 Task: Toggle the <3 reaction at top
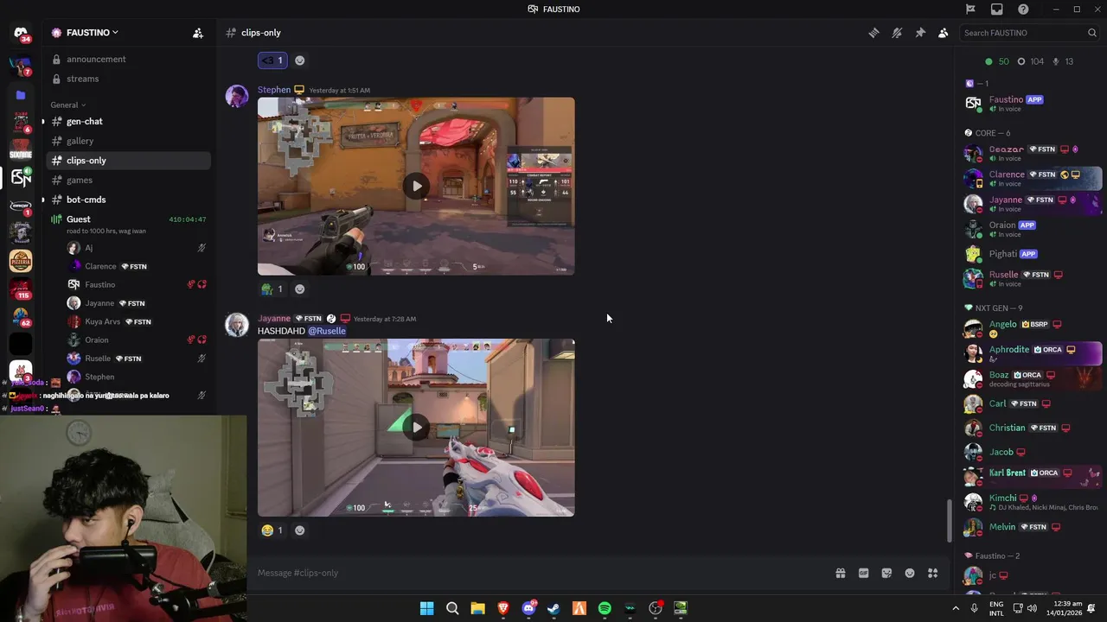(272, 60)
